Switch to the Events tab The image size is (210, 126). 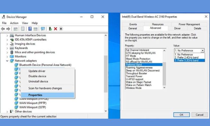(x=133, y=24)
